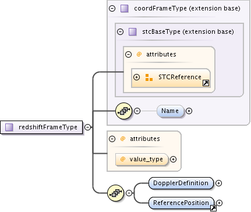
Task: Click sequence compositor icon near DopplerDefinition
Action: 115,193
